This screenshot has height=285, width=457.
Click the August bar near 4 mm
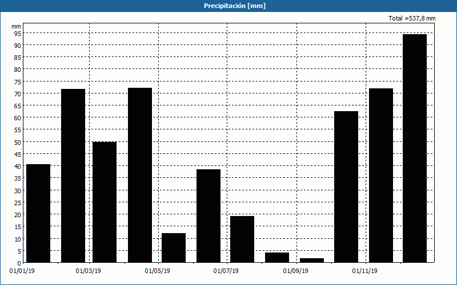pos(277,258)
